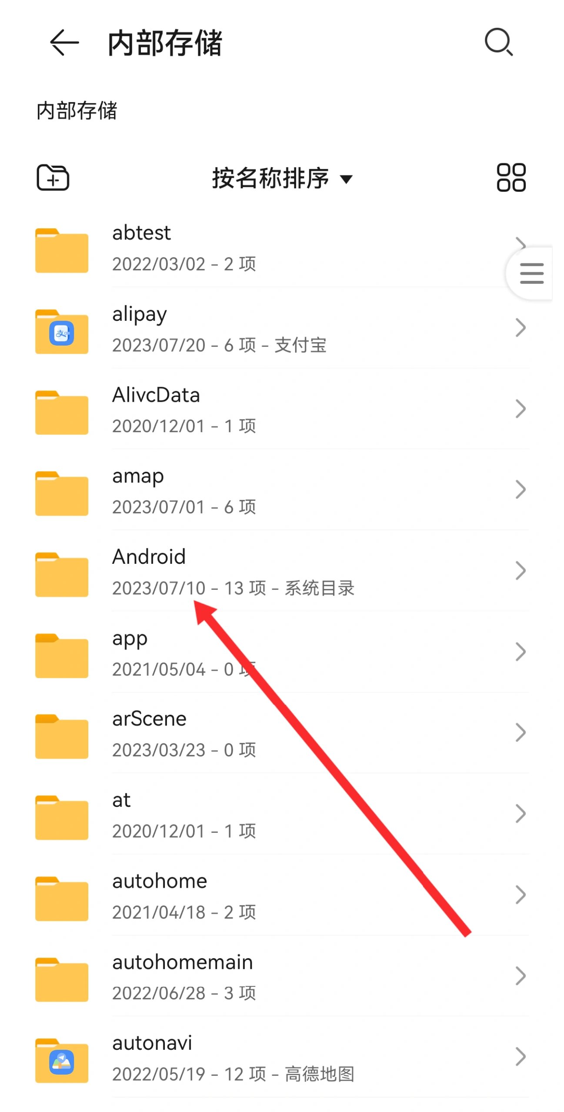This screenshot has height=1112, width=564.
Task: Expand the autohomemain folder chevron
Action: 521,975
